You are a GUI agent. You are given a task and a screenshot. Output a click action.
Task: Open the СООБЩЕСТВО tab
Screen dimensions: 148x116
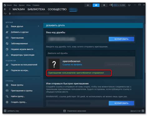pos(57,9)
